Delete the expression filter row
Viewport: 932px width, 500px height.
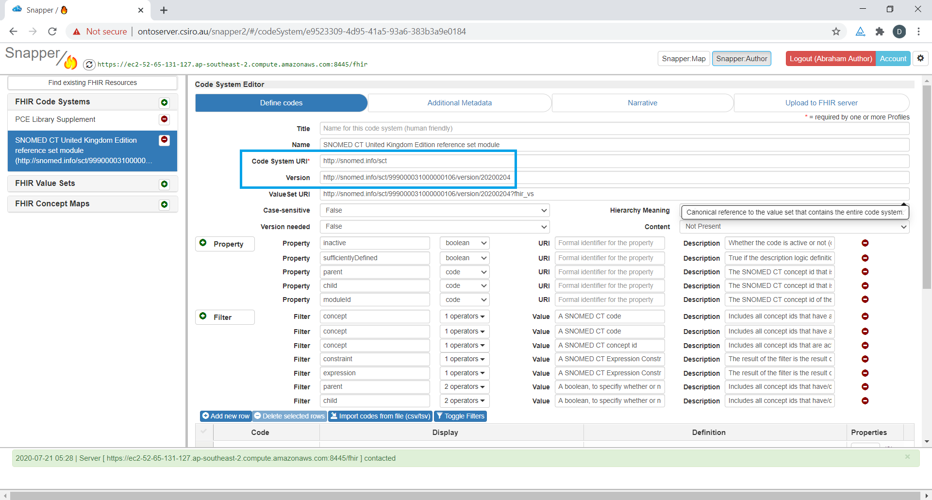865,373
